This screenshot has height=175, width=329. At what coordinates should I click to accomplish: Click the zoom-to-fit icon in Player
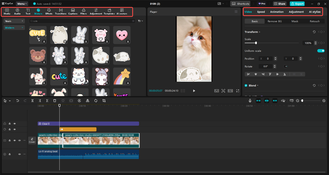click(223, 91)
